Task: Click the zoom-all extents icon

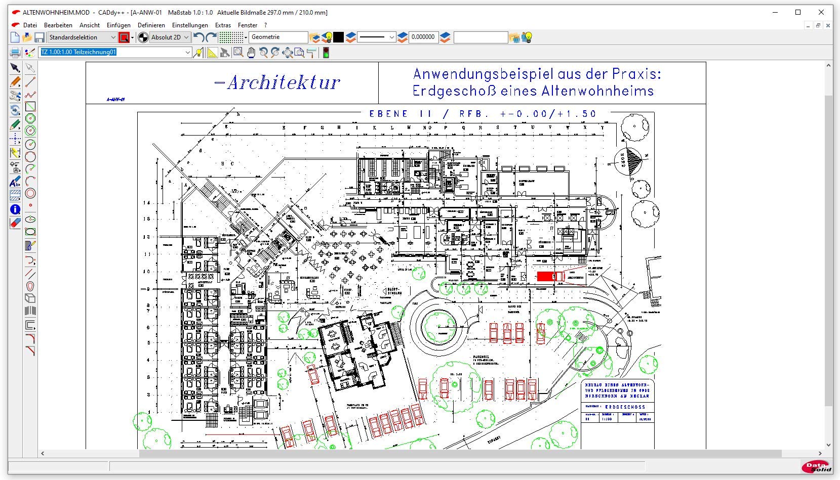Action: click(288, 52)
